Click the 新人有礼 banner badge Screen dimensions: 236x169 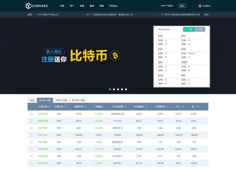tap(54, 52)
